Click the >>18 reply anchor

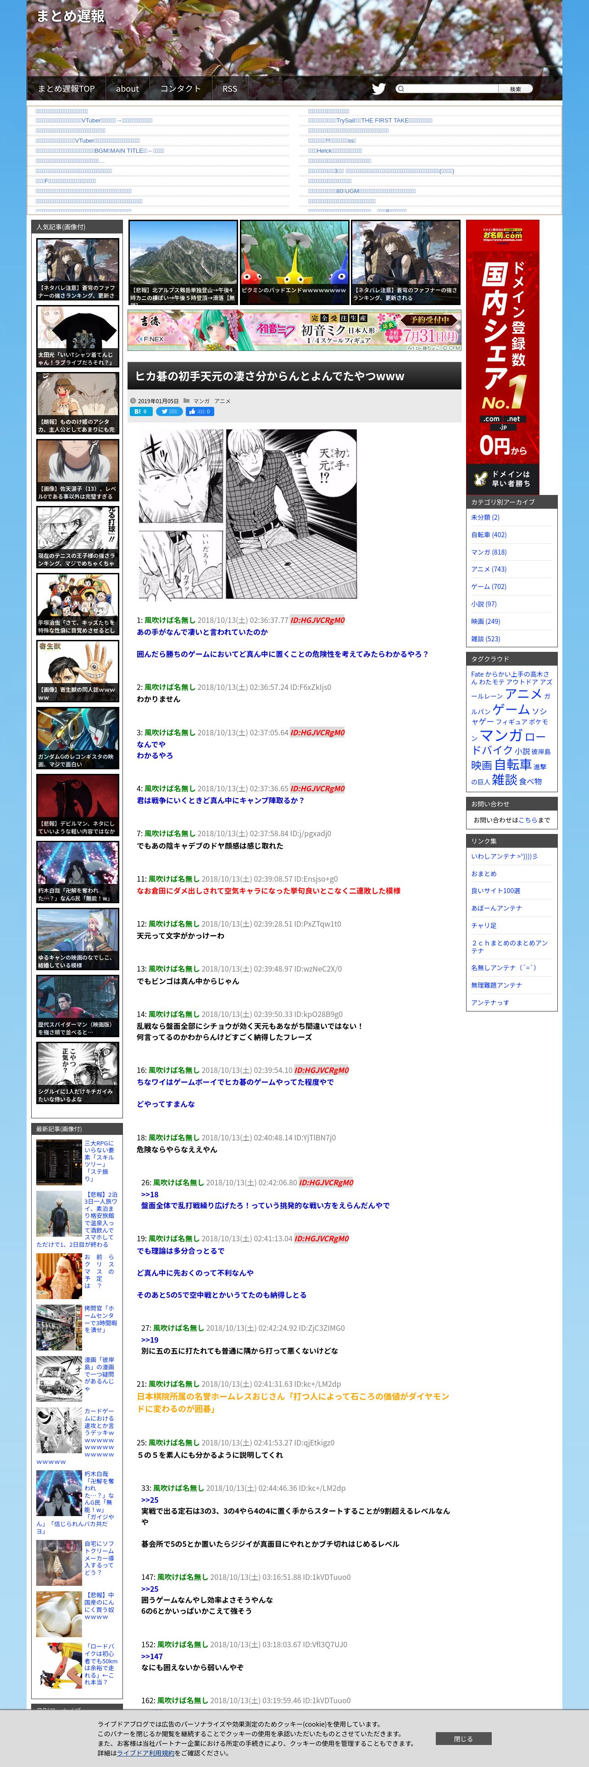(x=150, y=1194)
